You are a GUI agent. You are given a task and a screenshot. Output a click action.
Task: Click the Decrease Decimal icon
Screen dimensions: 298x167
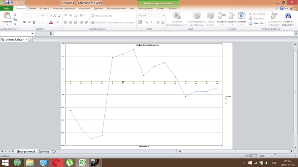pyautogui.click(x=163, y=22)
